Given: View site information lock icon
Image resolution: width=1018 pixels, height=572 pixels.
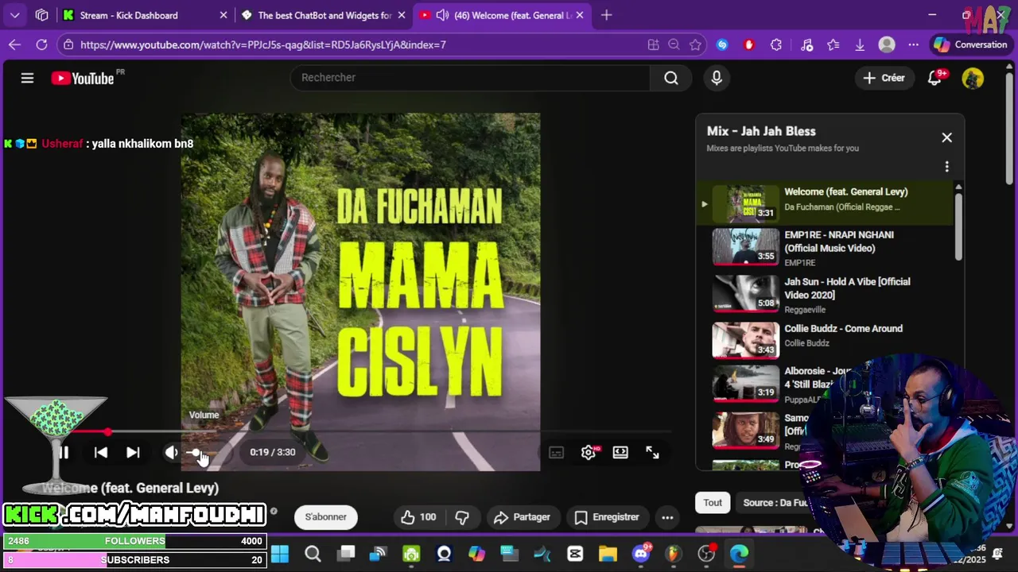Looking at the screenshot, I should click(69, 44).
